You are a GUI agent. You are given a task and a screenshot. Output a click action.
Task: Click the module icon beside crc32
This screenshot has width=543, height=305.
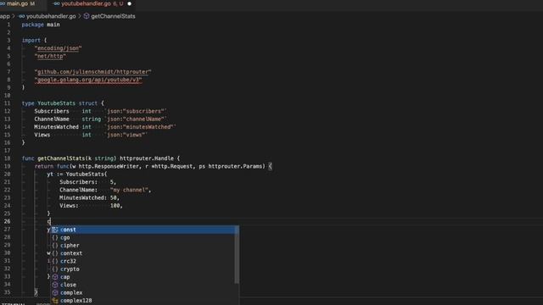(54, 261)
